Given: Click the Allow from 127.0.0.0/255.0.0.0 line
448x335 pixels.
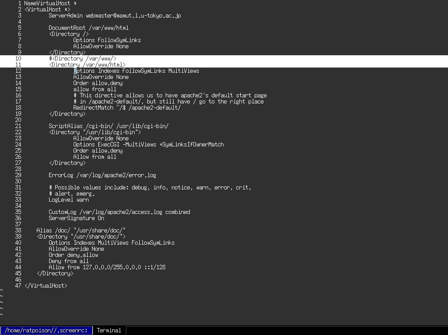Looking at the screenshot, I should (107, 267).
